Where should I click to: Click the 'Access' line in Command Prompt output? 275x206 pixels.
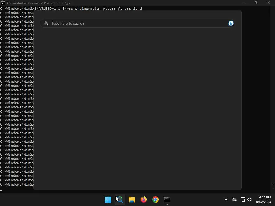click(x=71, y=8)
